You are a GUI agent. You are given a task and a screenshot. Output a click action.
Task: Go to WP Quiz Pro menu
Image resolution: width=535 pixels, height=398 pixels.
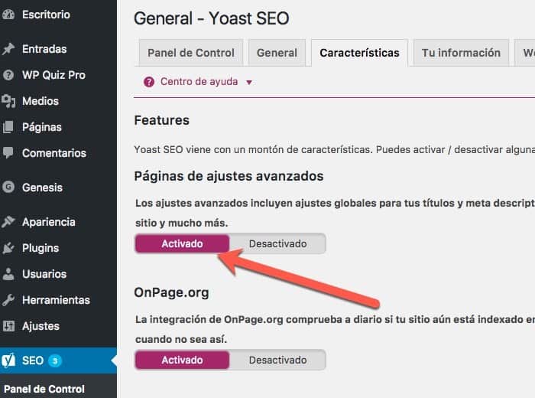click(53, 75)
